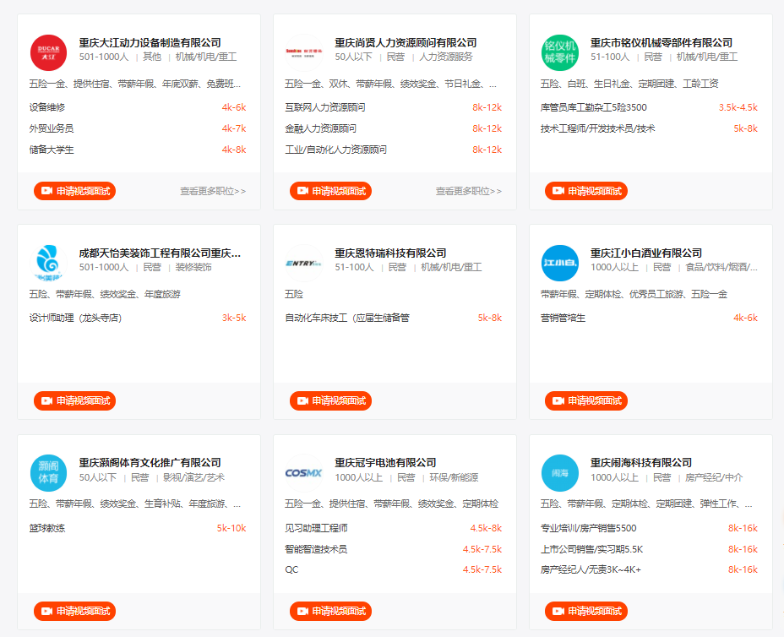The width and height of the screenshot is (784, 637).
Task: Apply for video interview at 重庆冠宇电池
Action: [x=330, y=611]
